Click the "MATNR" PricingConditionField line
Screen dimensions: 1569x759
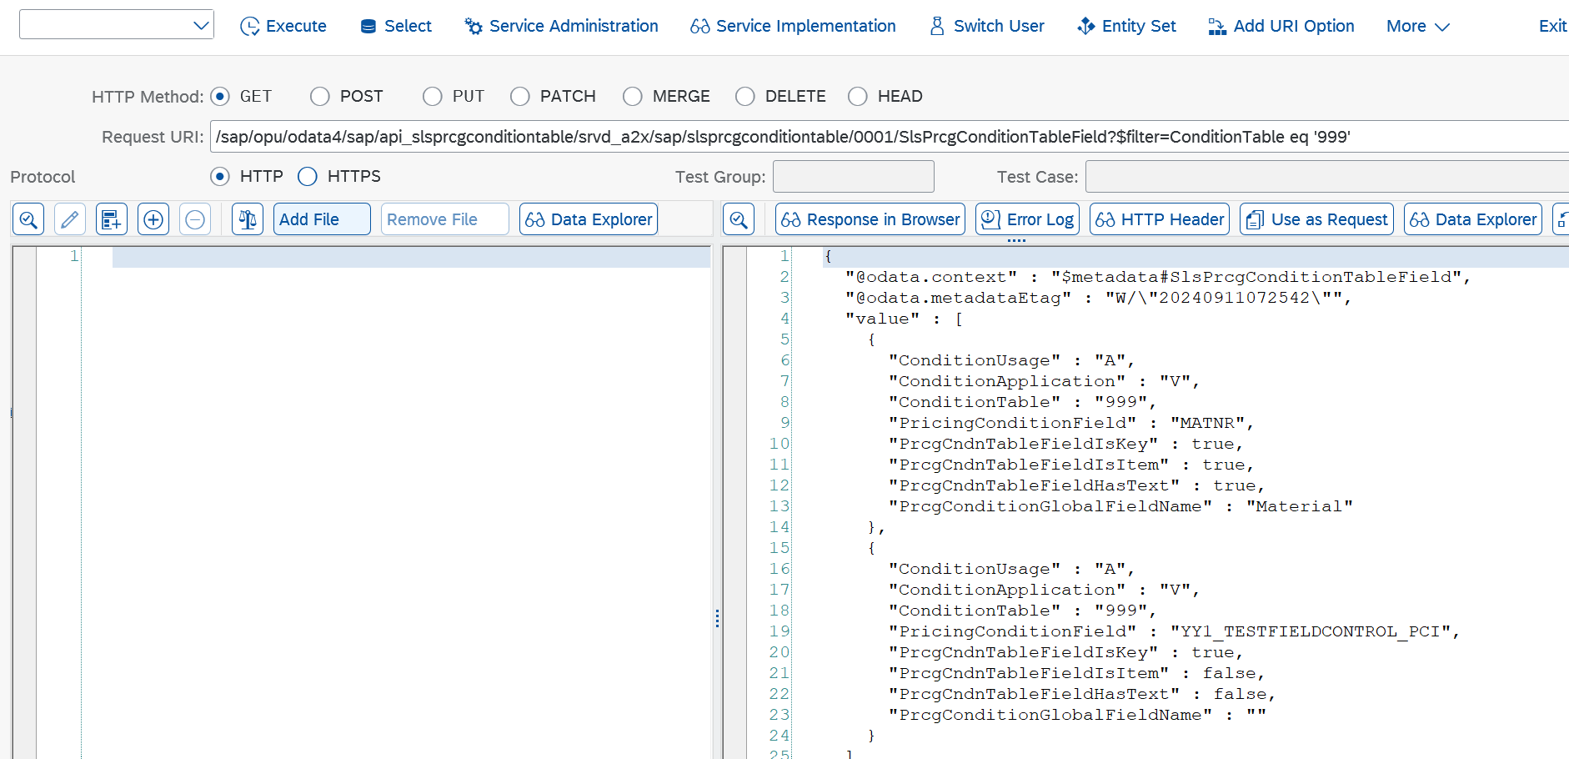[x=1071, y=423]
